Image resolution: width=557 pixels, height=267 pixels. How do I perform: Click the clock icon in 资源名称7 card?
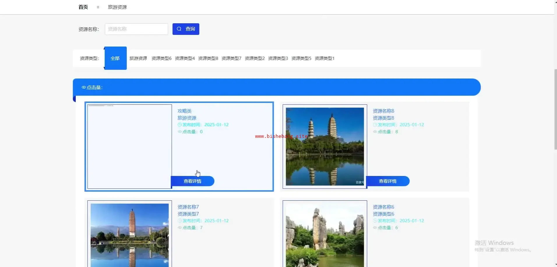pyautogui.click(x=179, y=221)
